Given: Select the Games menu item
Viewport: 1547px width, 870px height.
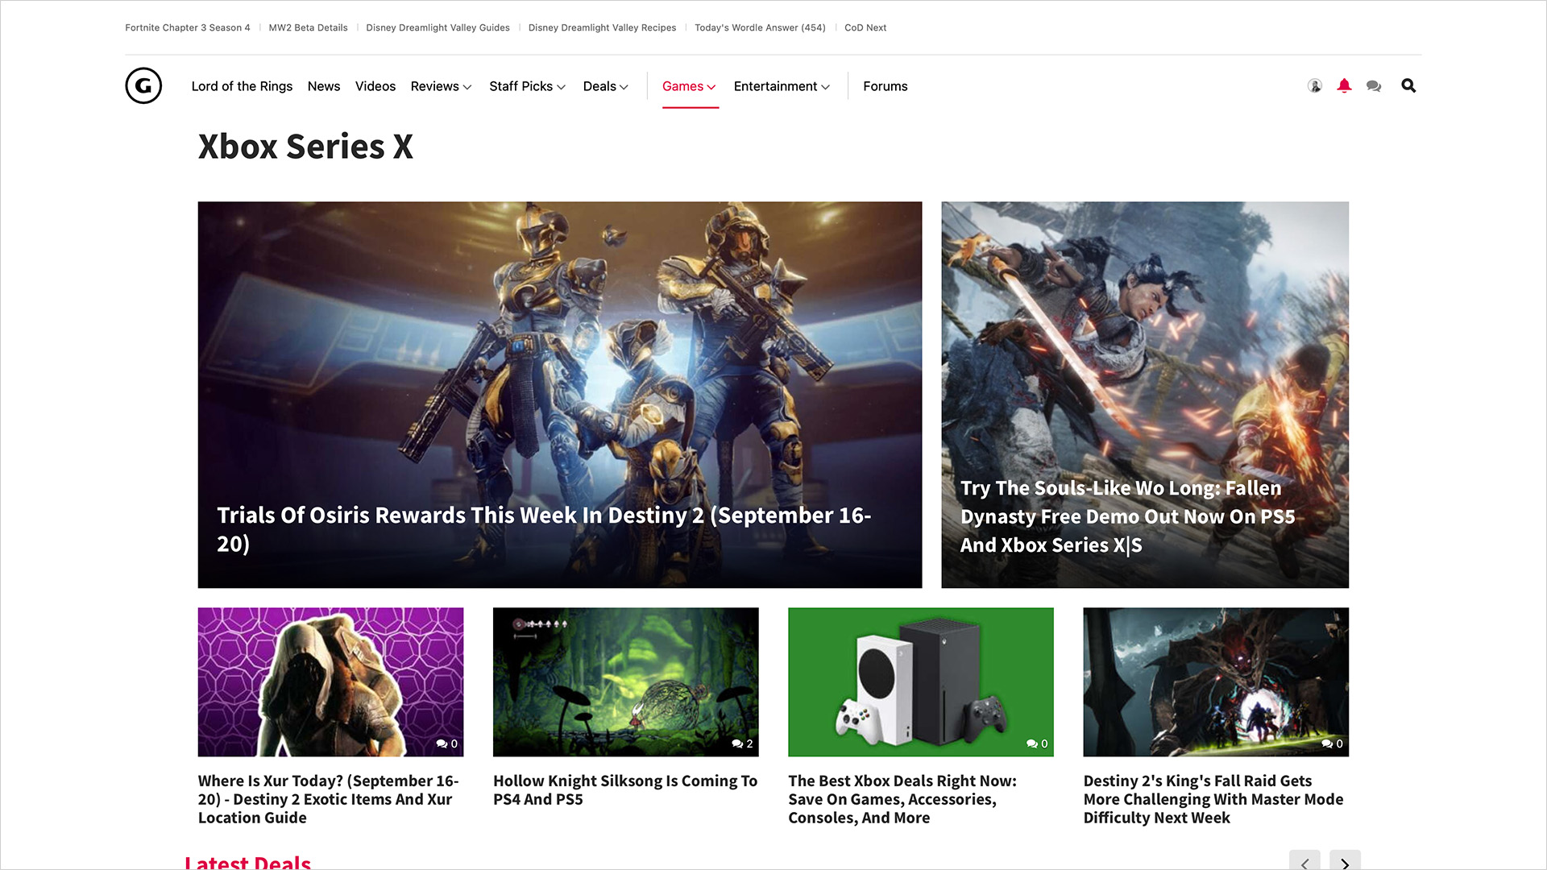Looking at the screenshot, I should pyautogui.click(x=689, y=86).
